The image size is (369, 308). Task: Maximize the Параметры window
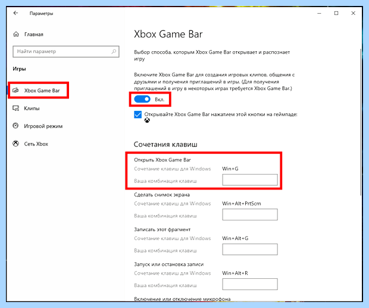336,13
